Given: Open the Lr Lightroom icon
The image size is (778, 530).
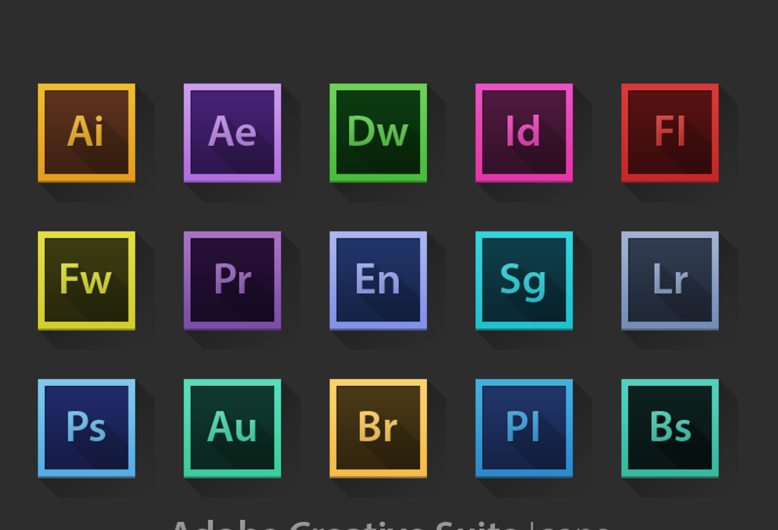Looking at the screenshot, I should [670, 281].
